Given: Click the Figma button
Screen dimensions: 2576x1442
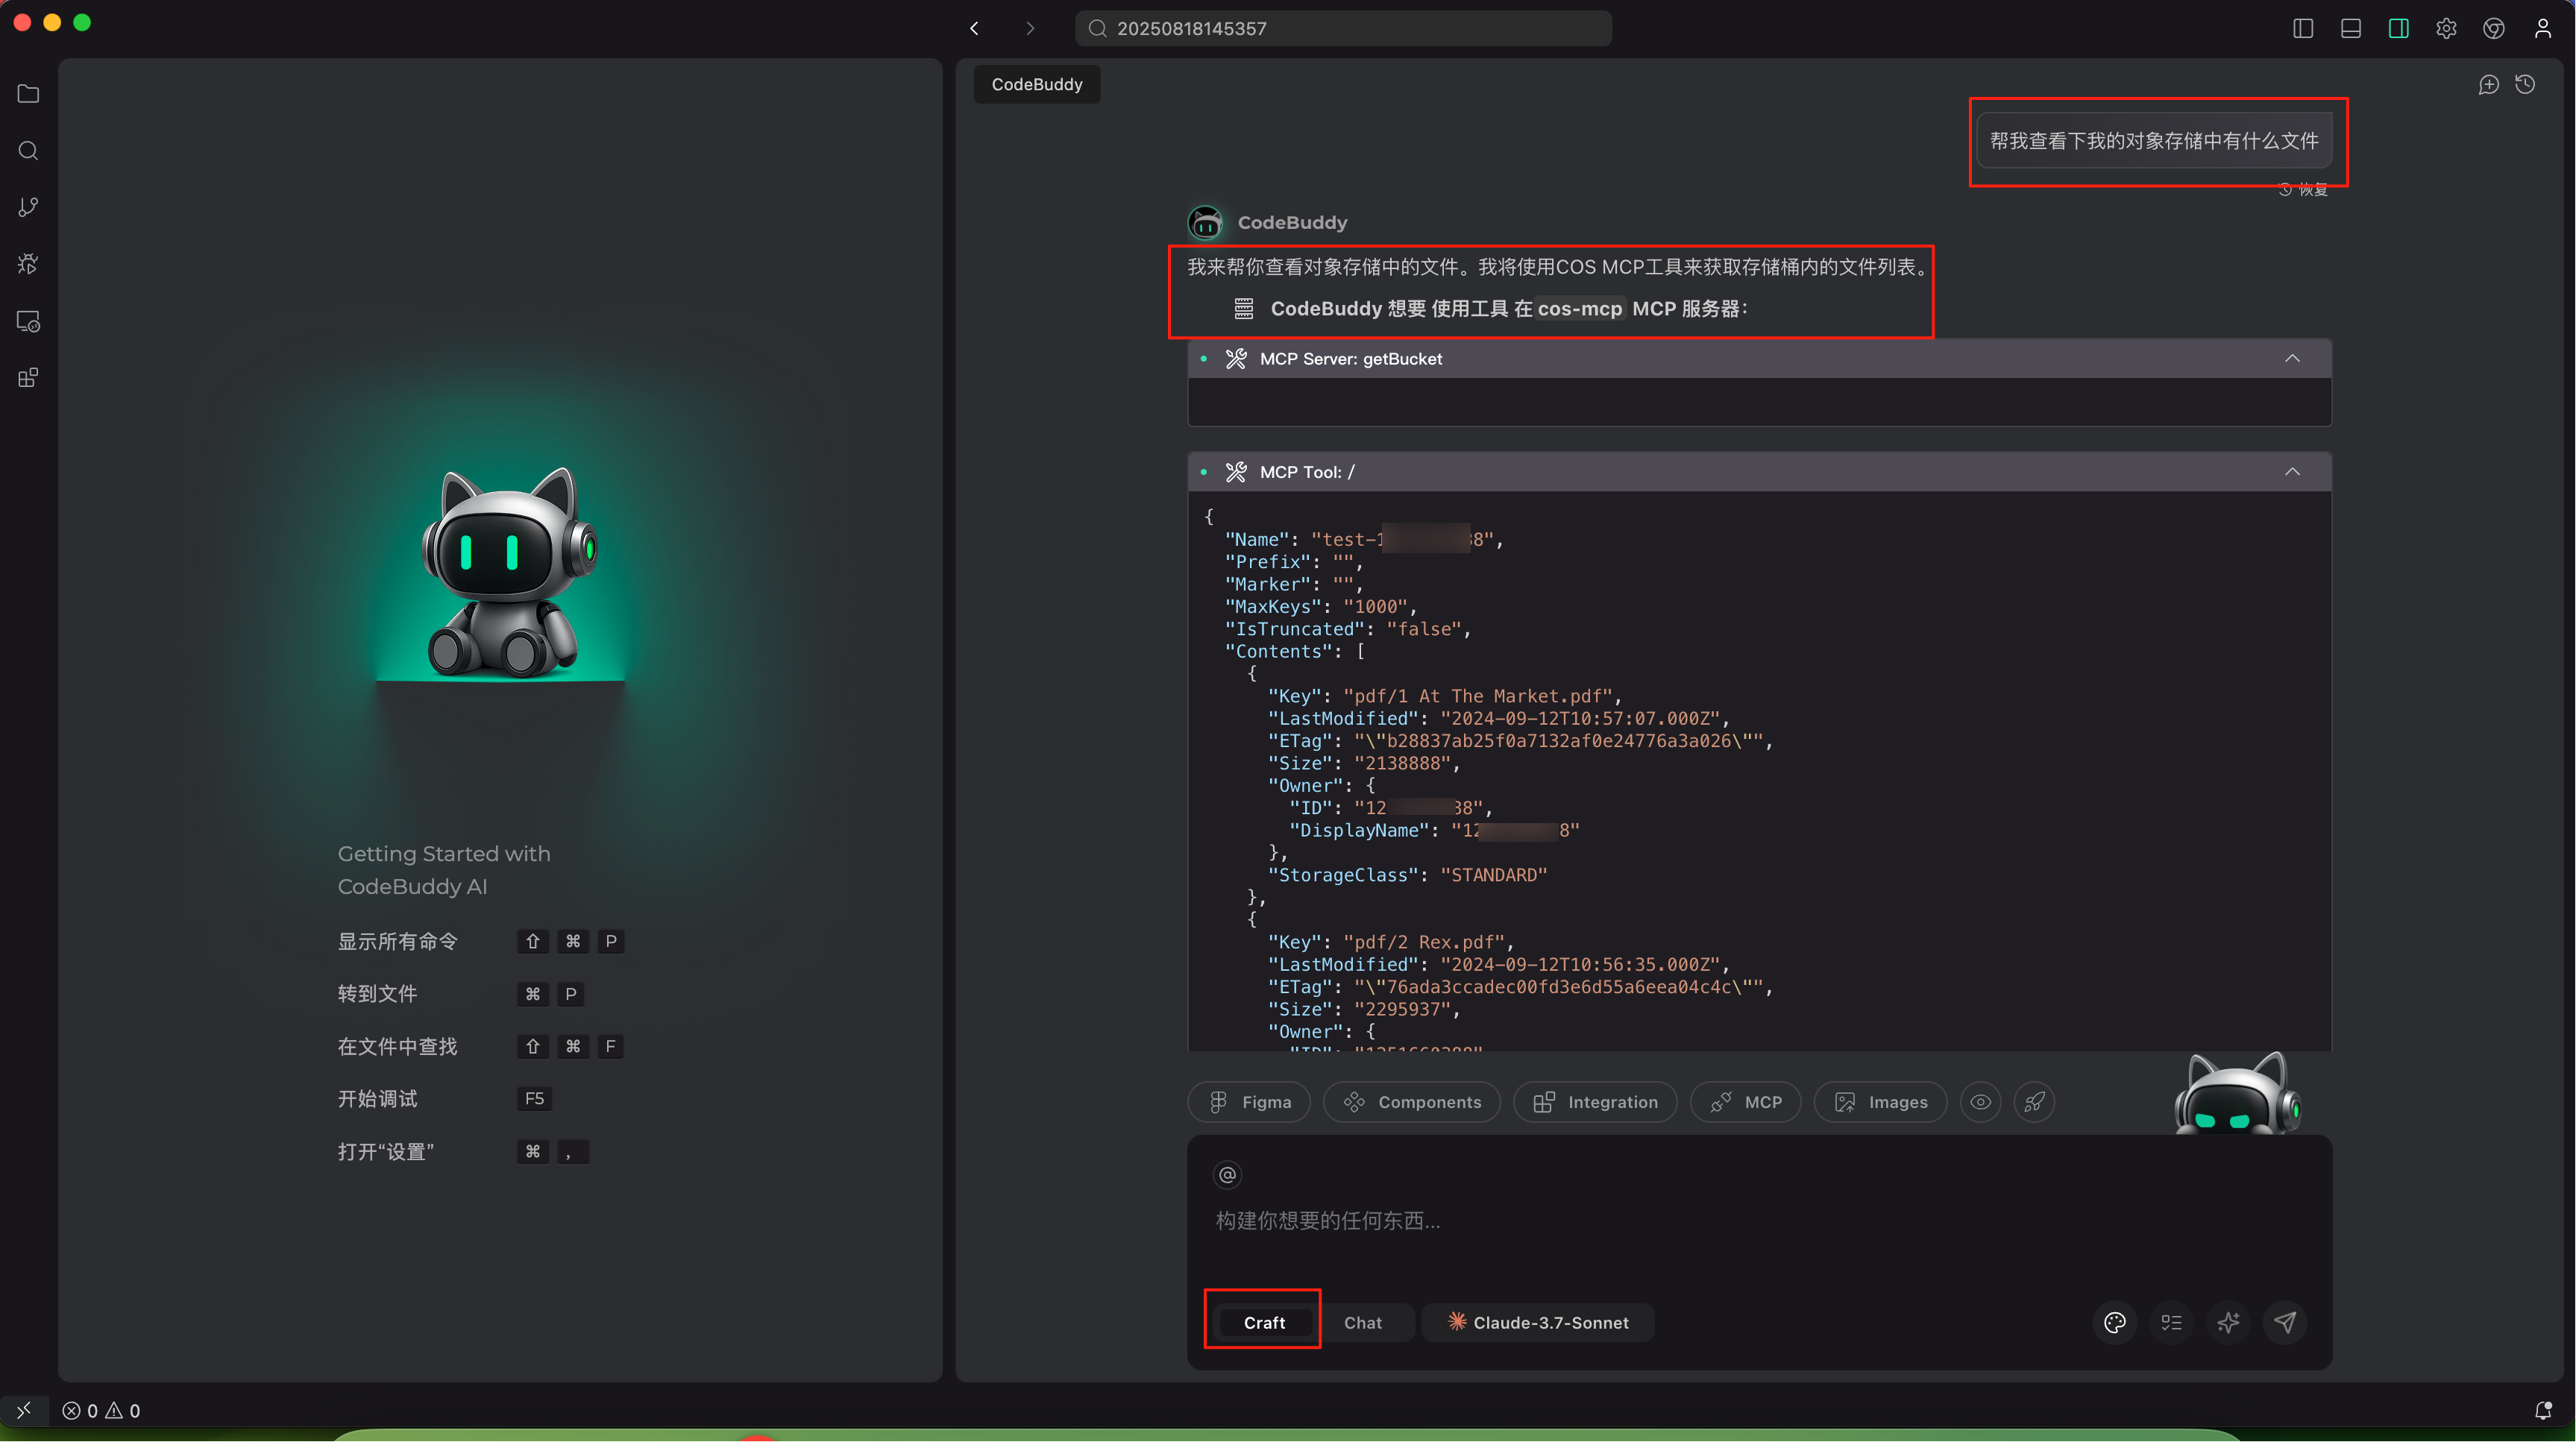Looking at the screenshot, I should [x=1249, y=1102].
